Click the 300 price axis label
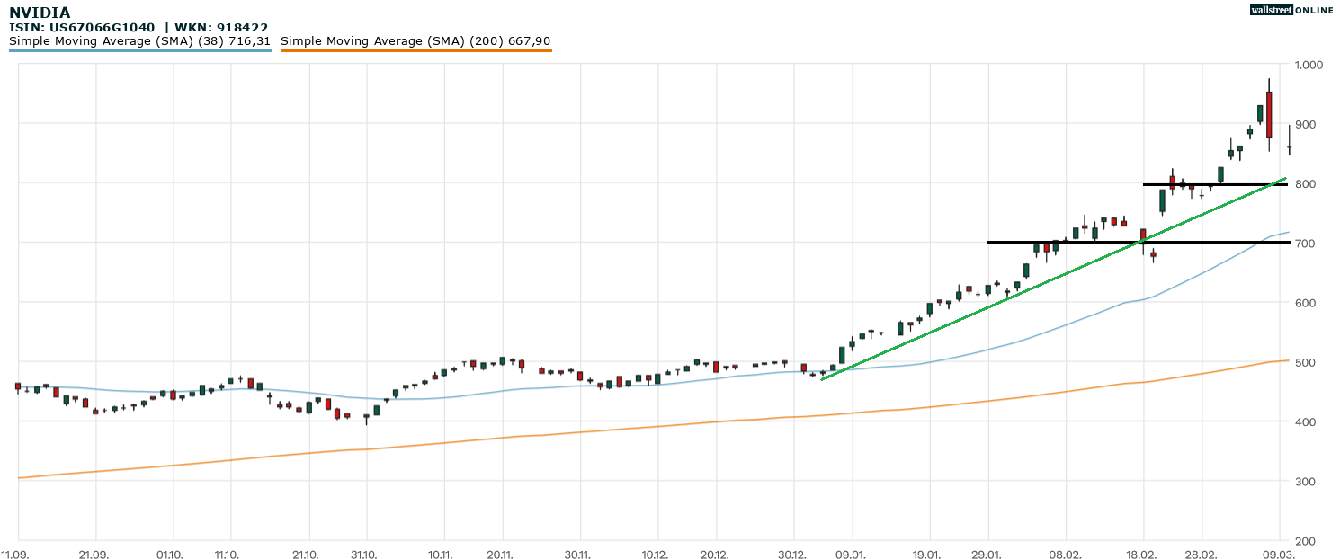Screen dimensions: 1340x559 point(1304,482)
